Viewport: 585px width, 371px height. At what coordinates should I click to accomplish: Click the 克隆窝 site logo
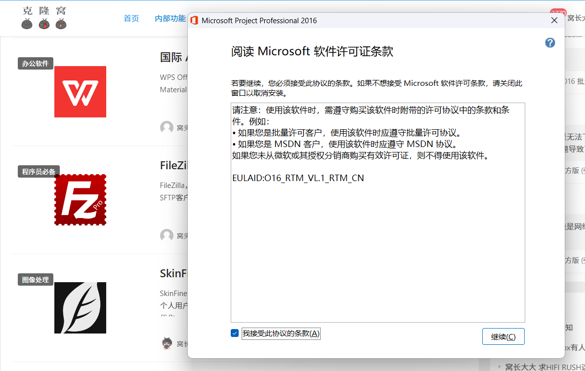[44, 17]
